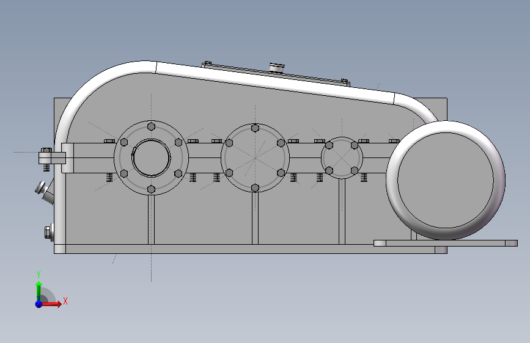Click the red X axis arrow of the triad
530x343 pixels.
tap(51, 304)
